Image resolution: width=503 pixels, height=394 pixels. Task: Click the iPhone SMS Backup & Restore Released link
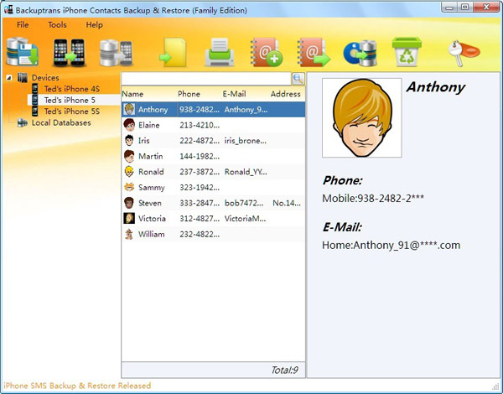click(77, 386)
